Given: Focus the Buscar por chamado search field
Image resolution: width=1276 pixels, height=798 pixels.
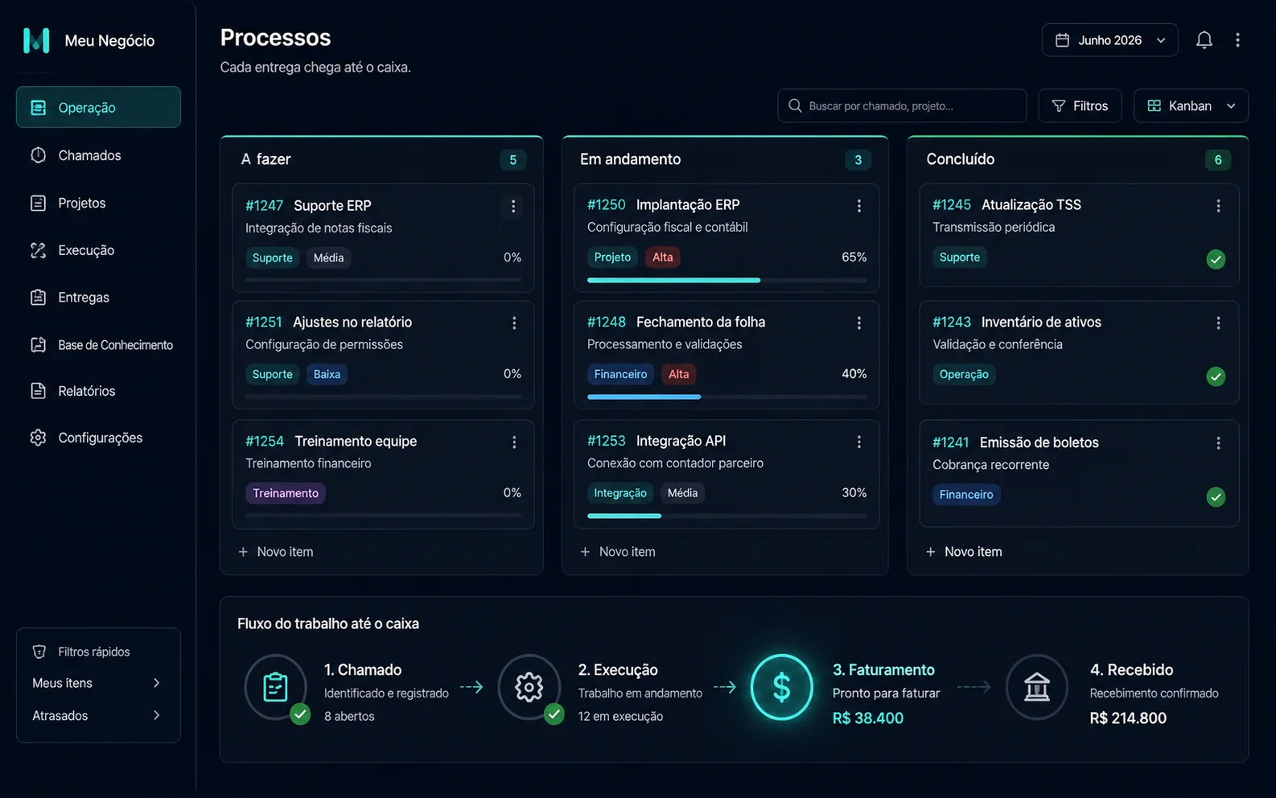Looking at the screenshot, I should point(902,105).
